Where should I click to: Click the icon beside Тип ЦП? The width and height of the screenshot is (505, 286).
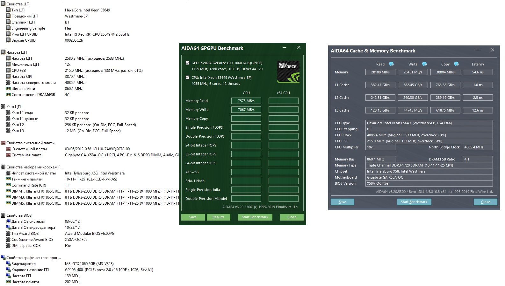(8, 10)
